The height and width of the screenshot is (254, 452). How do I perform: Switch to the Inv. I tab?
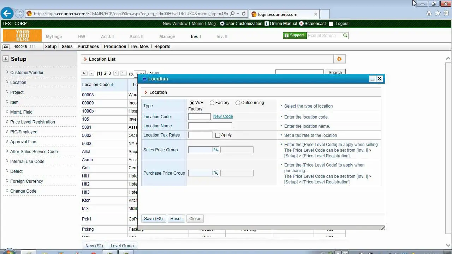196,36
